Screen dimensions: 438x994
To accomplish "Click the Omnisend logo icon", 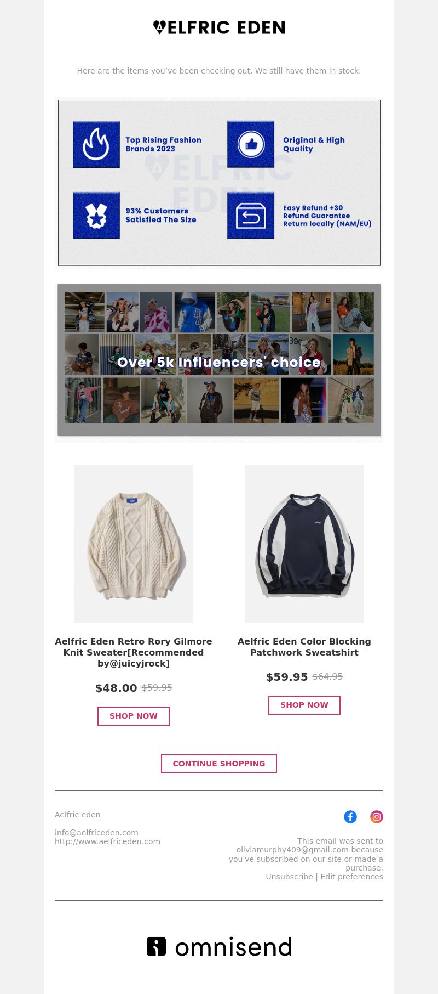I will coord(156,946).
